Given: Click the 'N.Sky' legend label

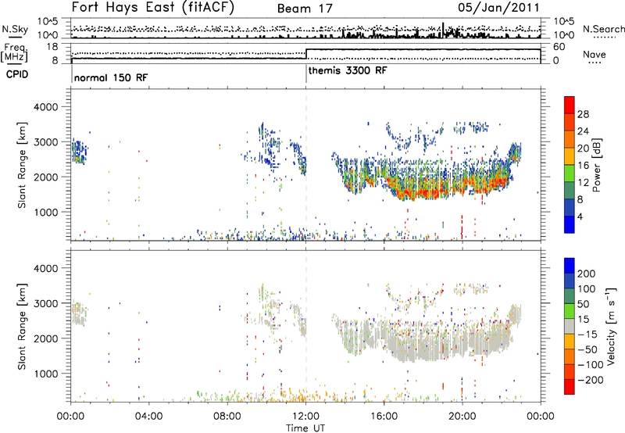Looking at the screenshot, I should [15, 29].
